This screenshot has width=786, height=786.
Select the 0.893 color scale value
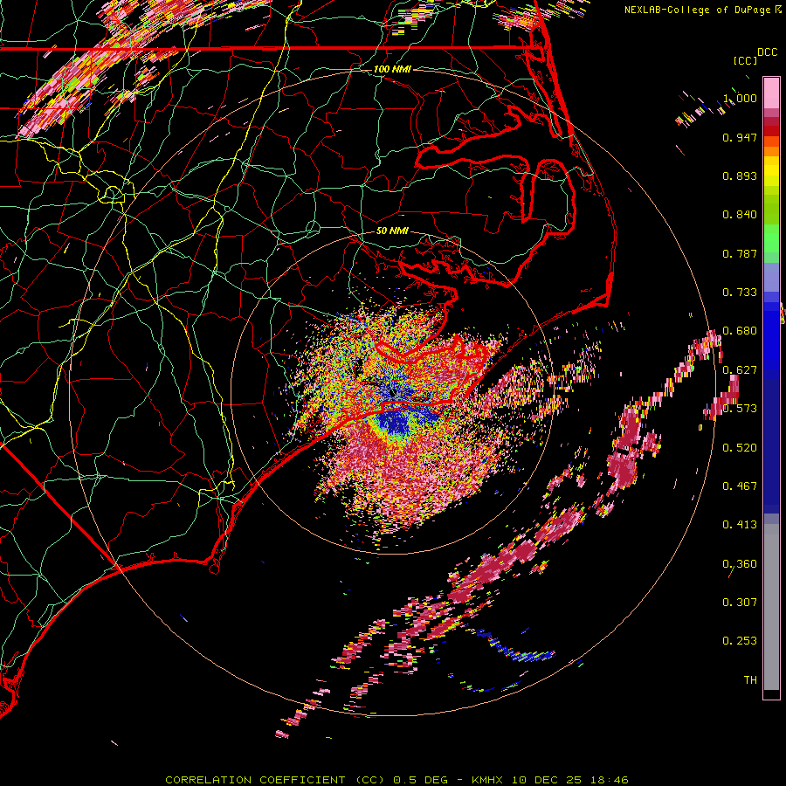740,176
